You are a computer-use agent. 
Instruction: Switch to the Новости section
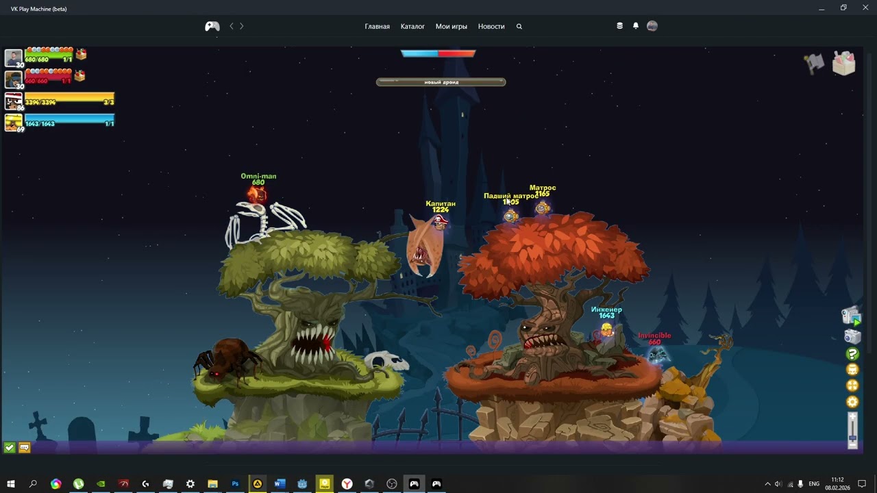(491, 26)
